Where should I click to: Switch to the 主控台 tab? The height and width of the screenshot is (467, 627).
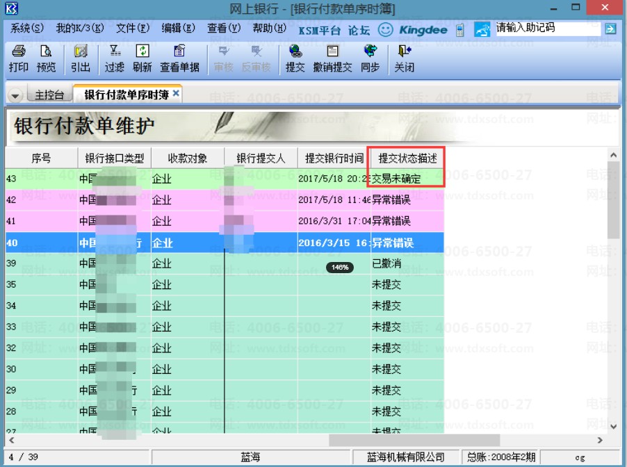[x=49, y=95]
